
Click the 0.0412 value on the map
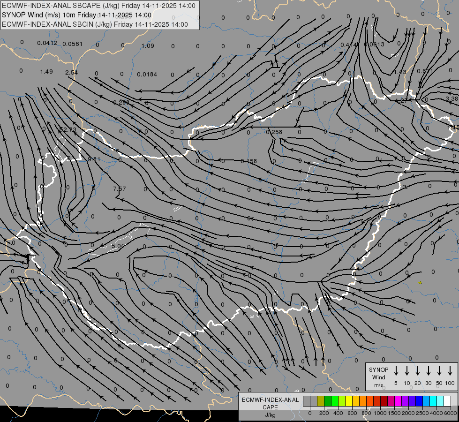pyautogui.click(x=47, y=43)
